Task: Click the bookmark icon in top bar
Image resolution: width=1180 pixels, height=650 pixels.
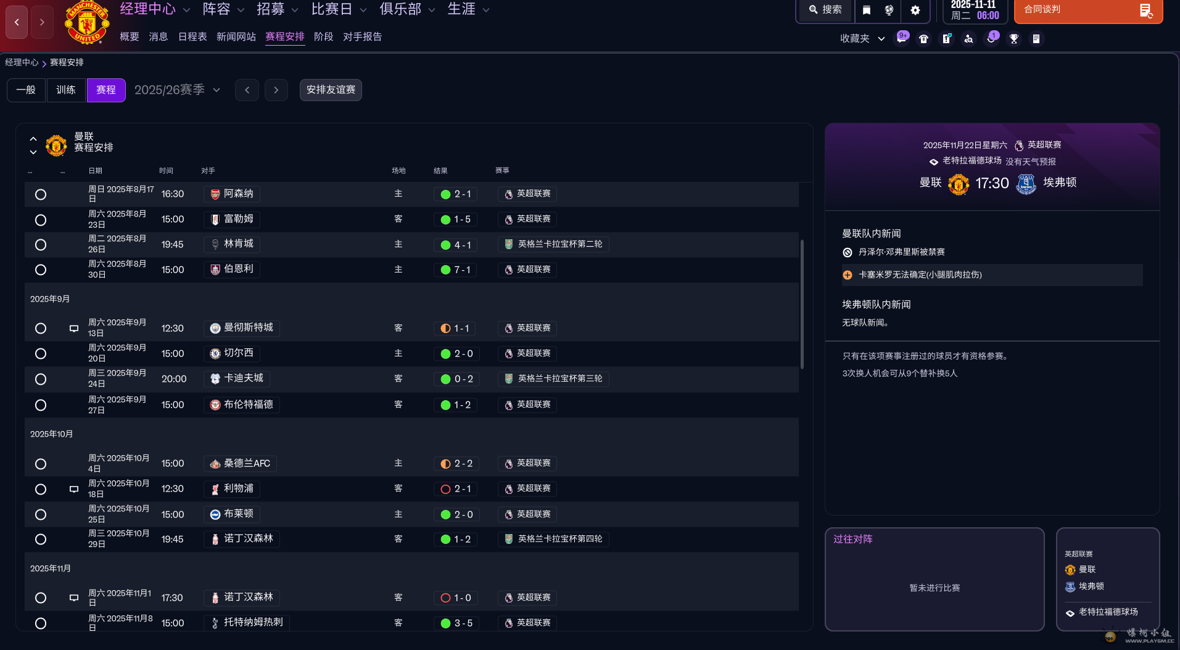Action: 867,10
